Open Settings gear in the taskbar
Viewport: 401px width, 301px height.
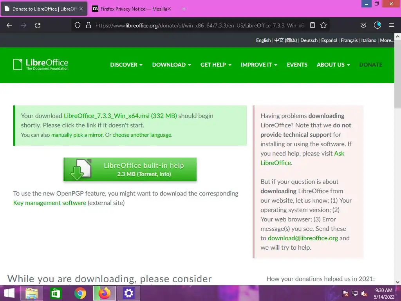[128, 293]
